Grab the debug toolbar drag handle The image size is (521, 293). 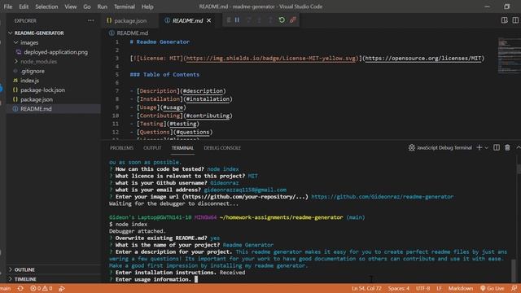(229, 20)
